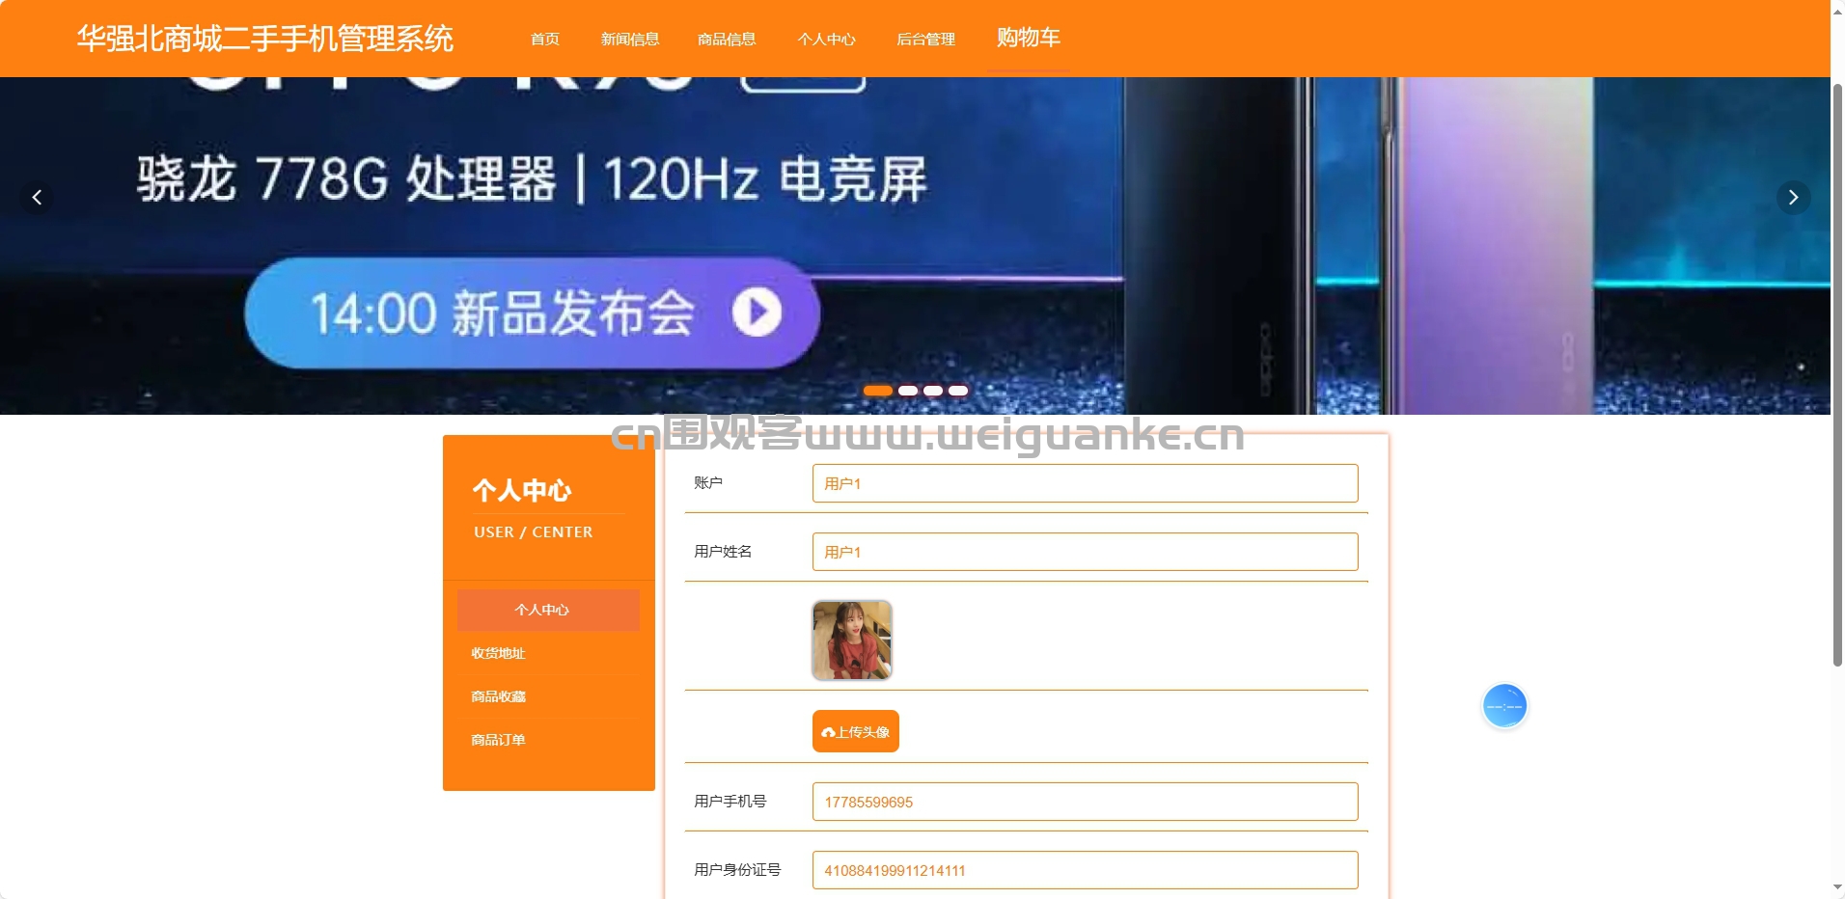Click the 用户手机号 input field

click(1085, 802)
